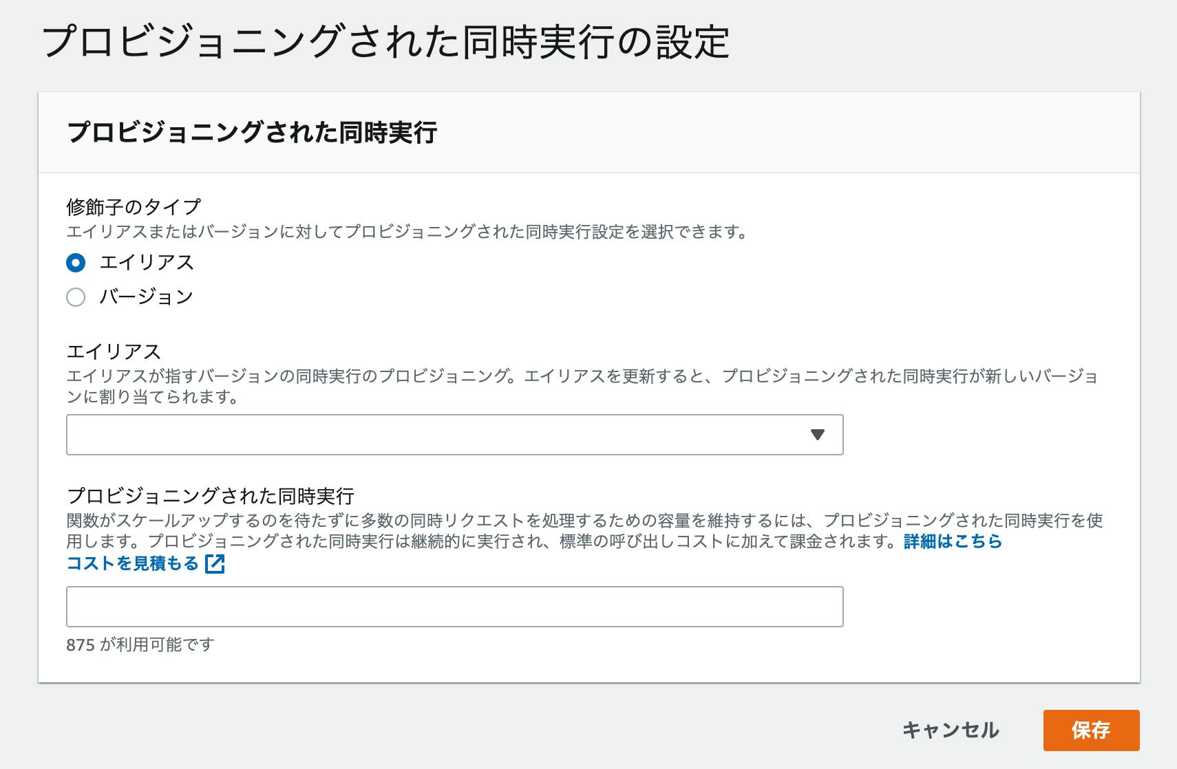Switch qualifier type to バージョン

(76, 296)
